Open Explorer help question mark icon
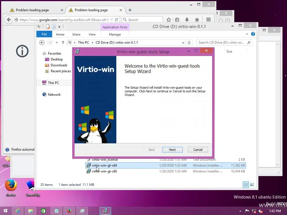Image resolution: width=287 pixels, height=215 pixels. [253, 34]
